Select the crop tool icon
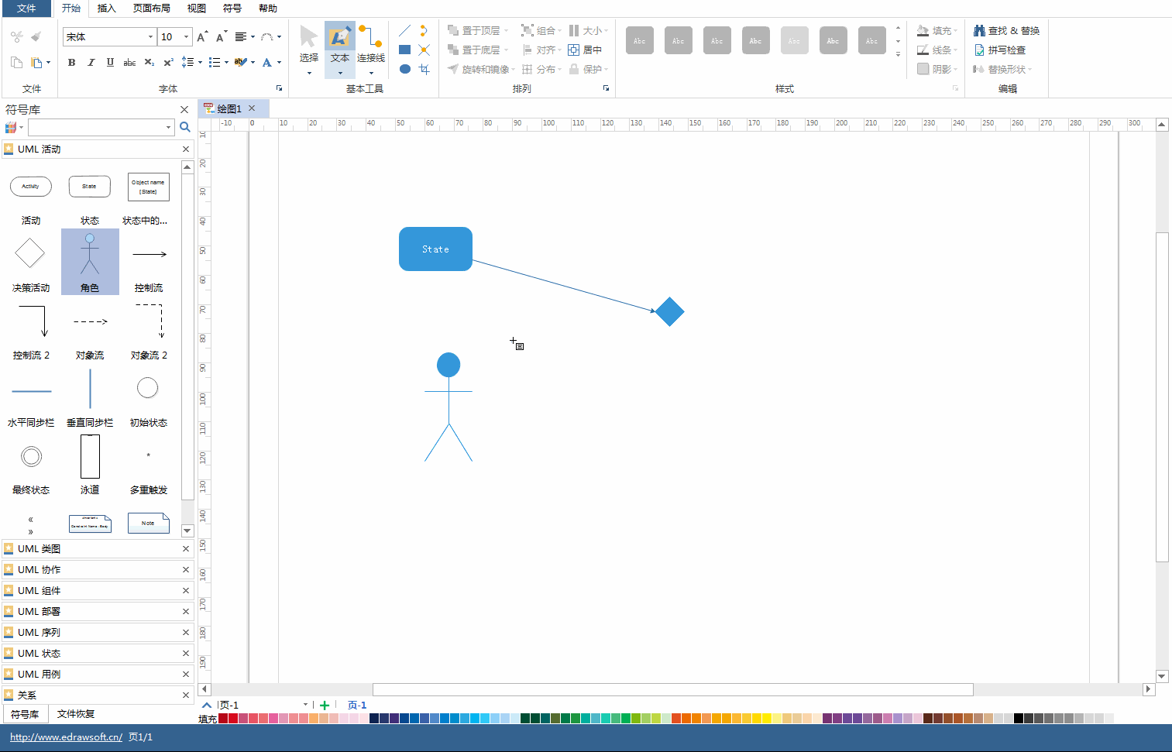The width and height of the screenshot is (1172, 752). [424, 69]
